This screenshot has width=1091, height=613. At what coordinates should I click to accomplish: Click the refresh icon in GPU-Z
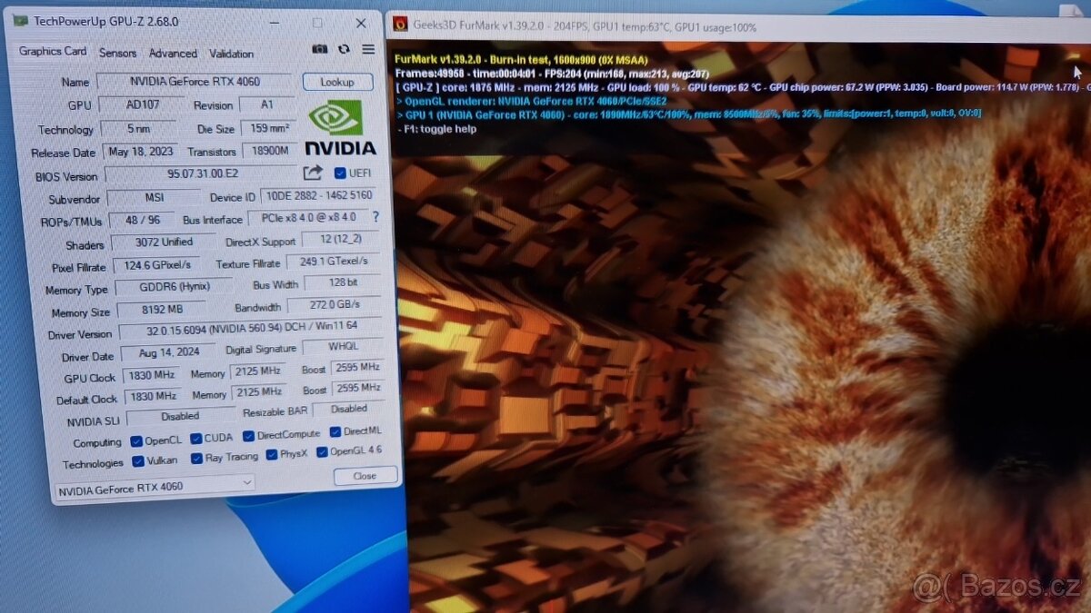344,49
